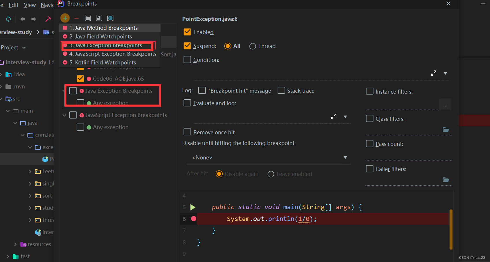Enable Remove once hit checkbox
This screenshot has width=490, height=262.
pyautogui.click(x=187, y=132)
